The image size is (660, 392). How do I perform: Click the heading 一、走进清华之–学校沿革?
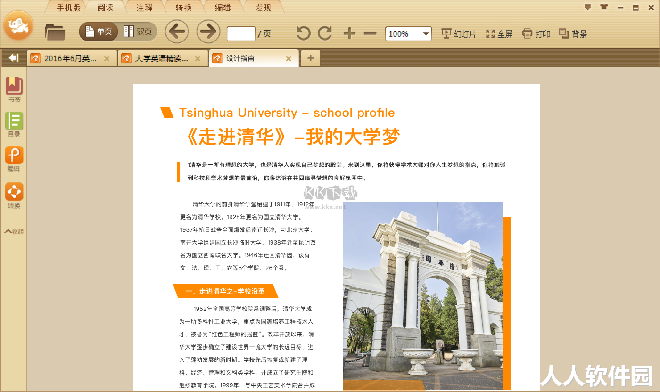pos(226,291)
